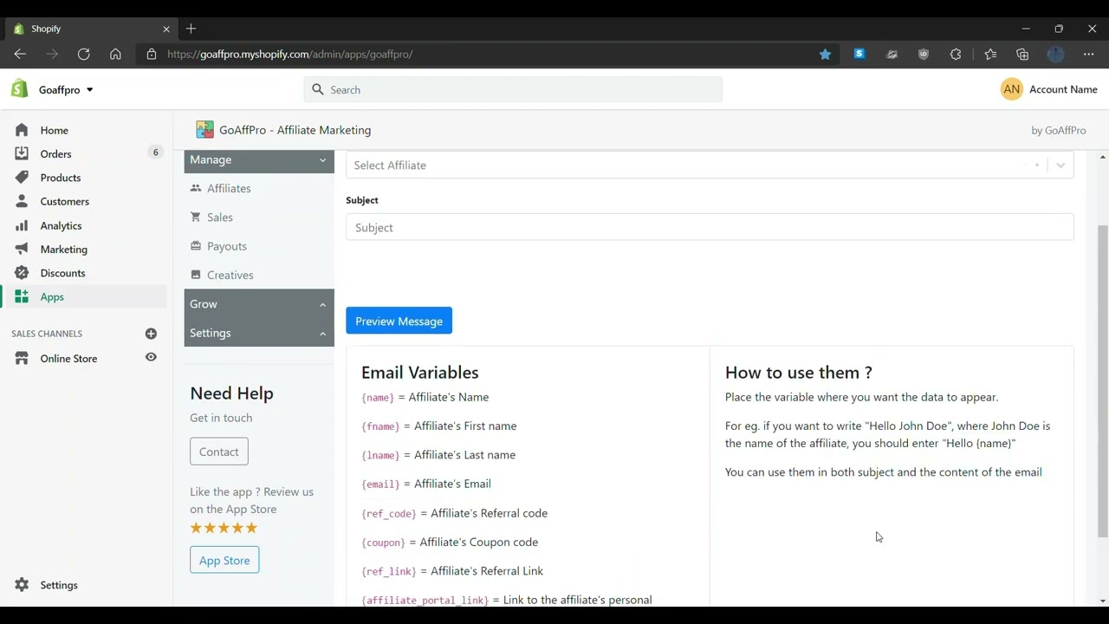This screenshot has width=1109, height=624.
Task: Click the five-star rating row
Action: point(224,528)
